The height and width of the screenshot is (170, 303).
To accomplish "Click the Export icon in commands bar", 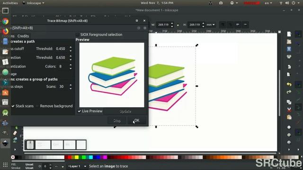I will coord(289,75).
